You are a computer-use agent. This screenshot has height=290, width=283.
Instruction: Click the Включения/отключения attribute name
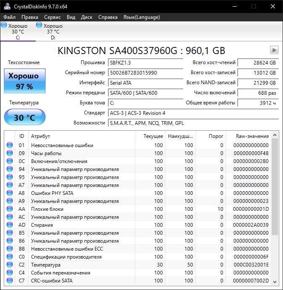tap(59, 161)
